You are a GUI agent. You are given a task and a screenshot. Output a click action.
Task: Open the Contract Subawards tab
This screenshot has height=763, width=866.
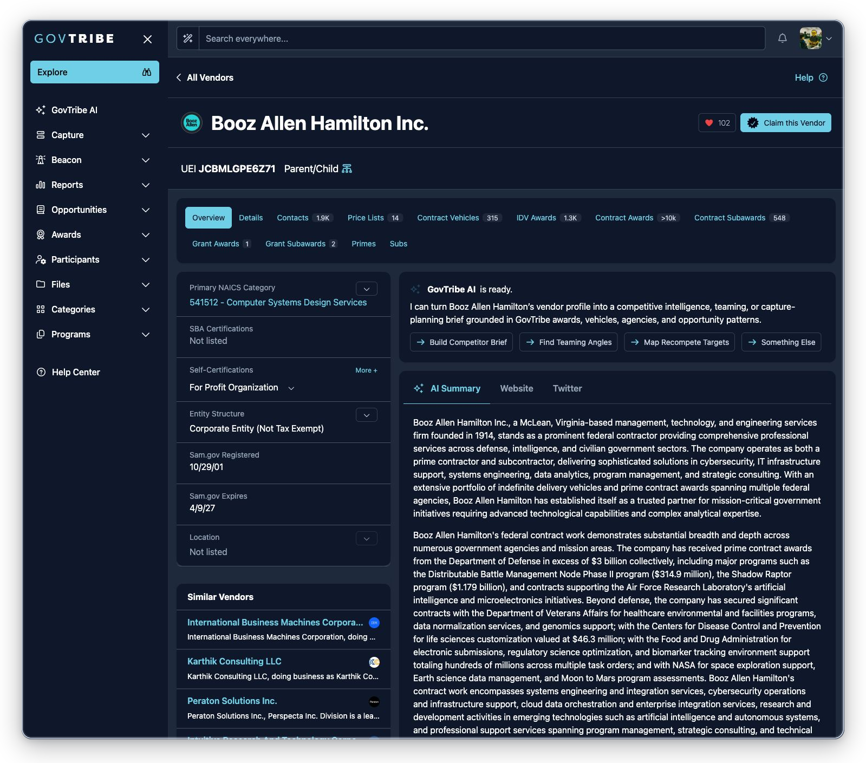[741, 218]
